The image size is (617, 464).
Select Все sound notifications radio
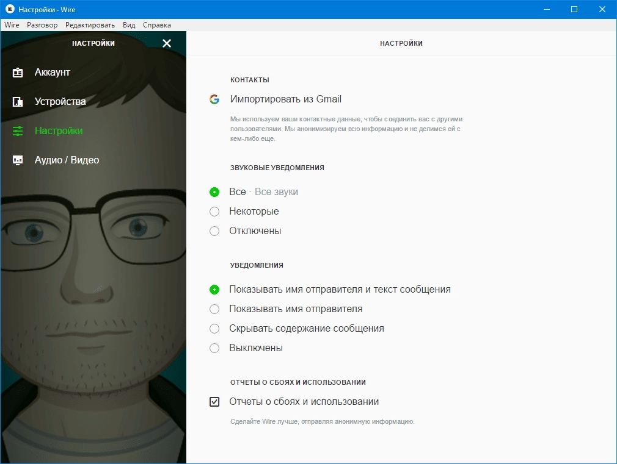click(214, 192)
